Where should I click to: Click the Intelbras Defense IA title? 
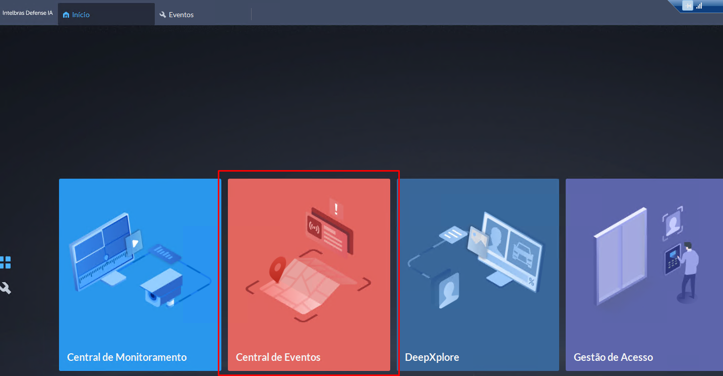pos(28,13)
